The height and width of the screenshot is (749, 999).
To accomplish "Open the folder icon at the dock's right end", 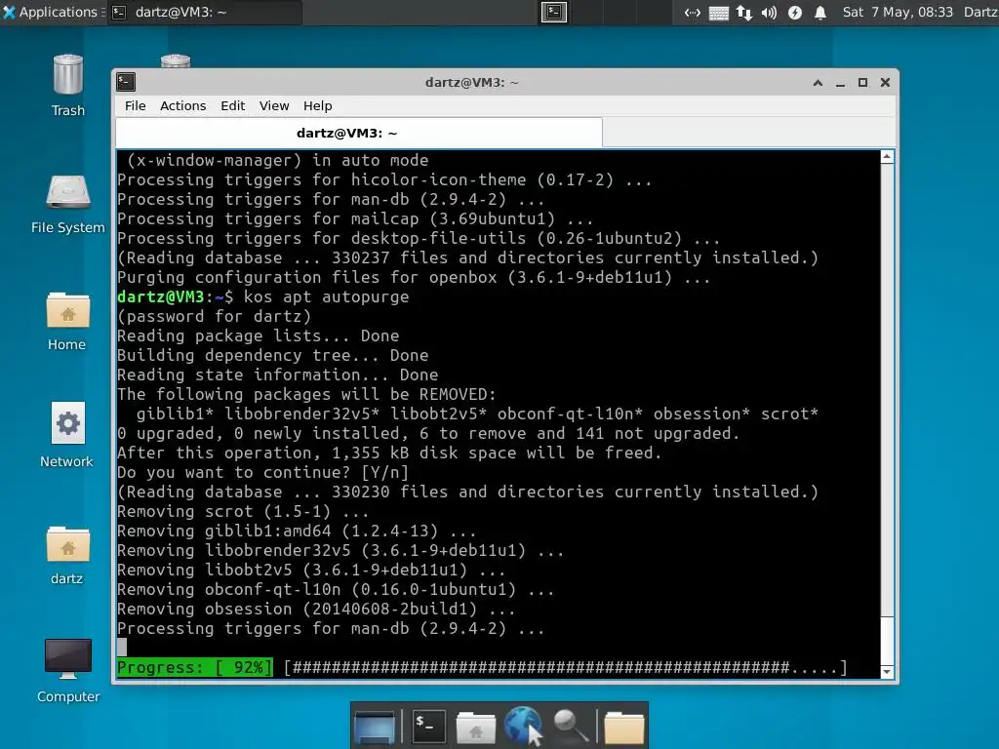I will 623,728.
